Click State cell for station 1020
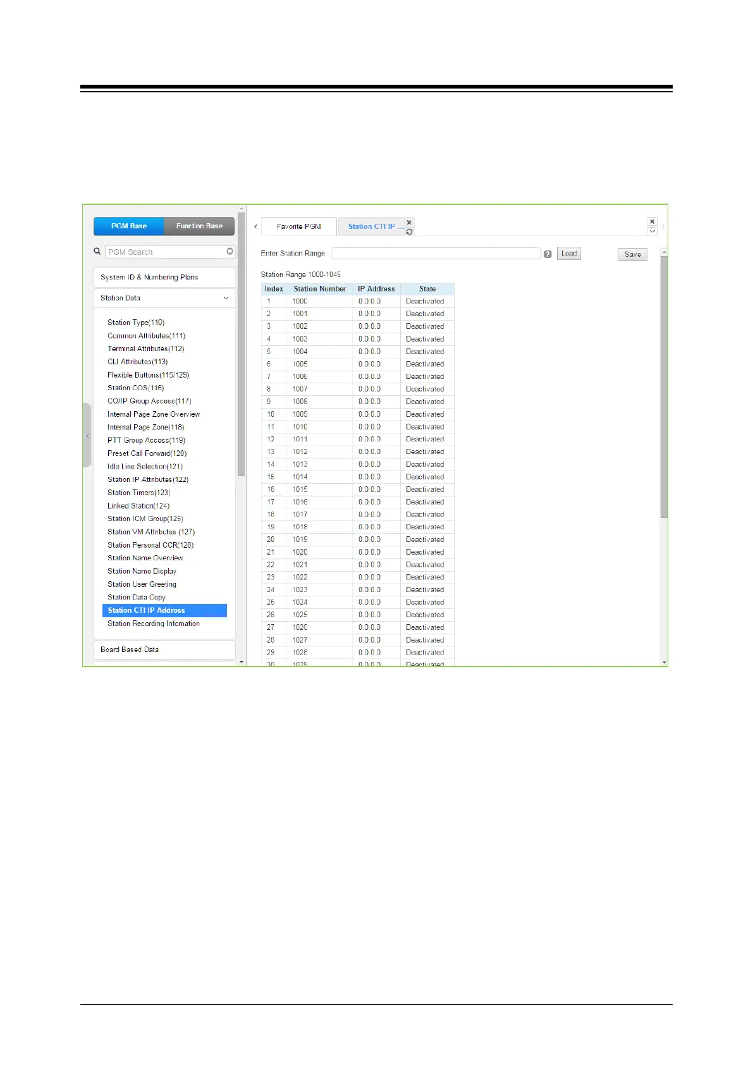Screen dimensions: 753x1065 [x=427, y=552]
